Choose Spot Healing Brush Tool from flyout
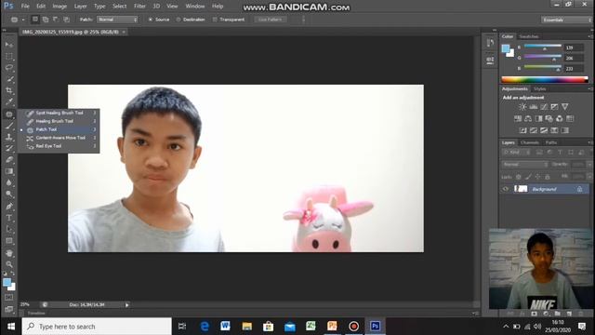The image size is (595, 335). click(59, 113)
